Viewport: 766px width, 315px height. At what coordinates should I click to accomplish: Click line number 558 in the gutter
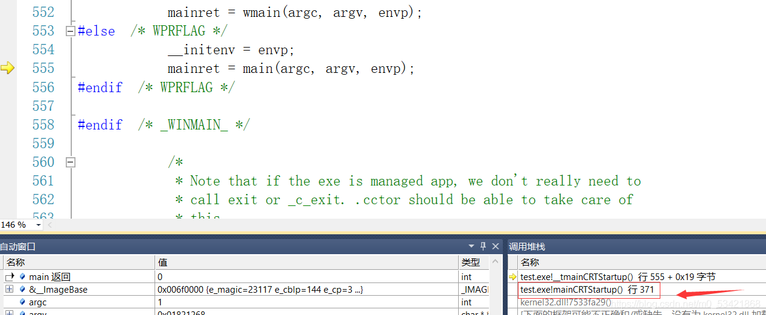coord(43,125)
